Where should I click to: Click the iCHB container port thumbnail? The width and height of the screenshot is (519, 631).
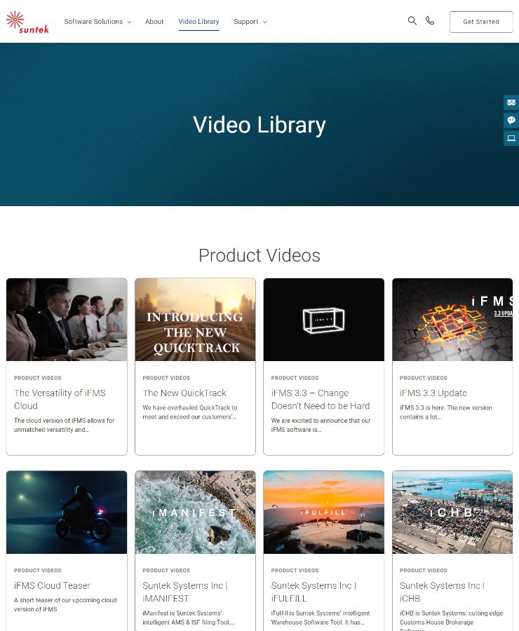click(x=452, y=513)
